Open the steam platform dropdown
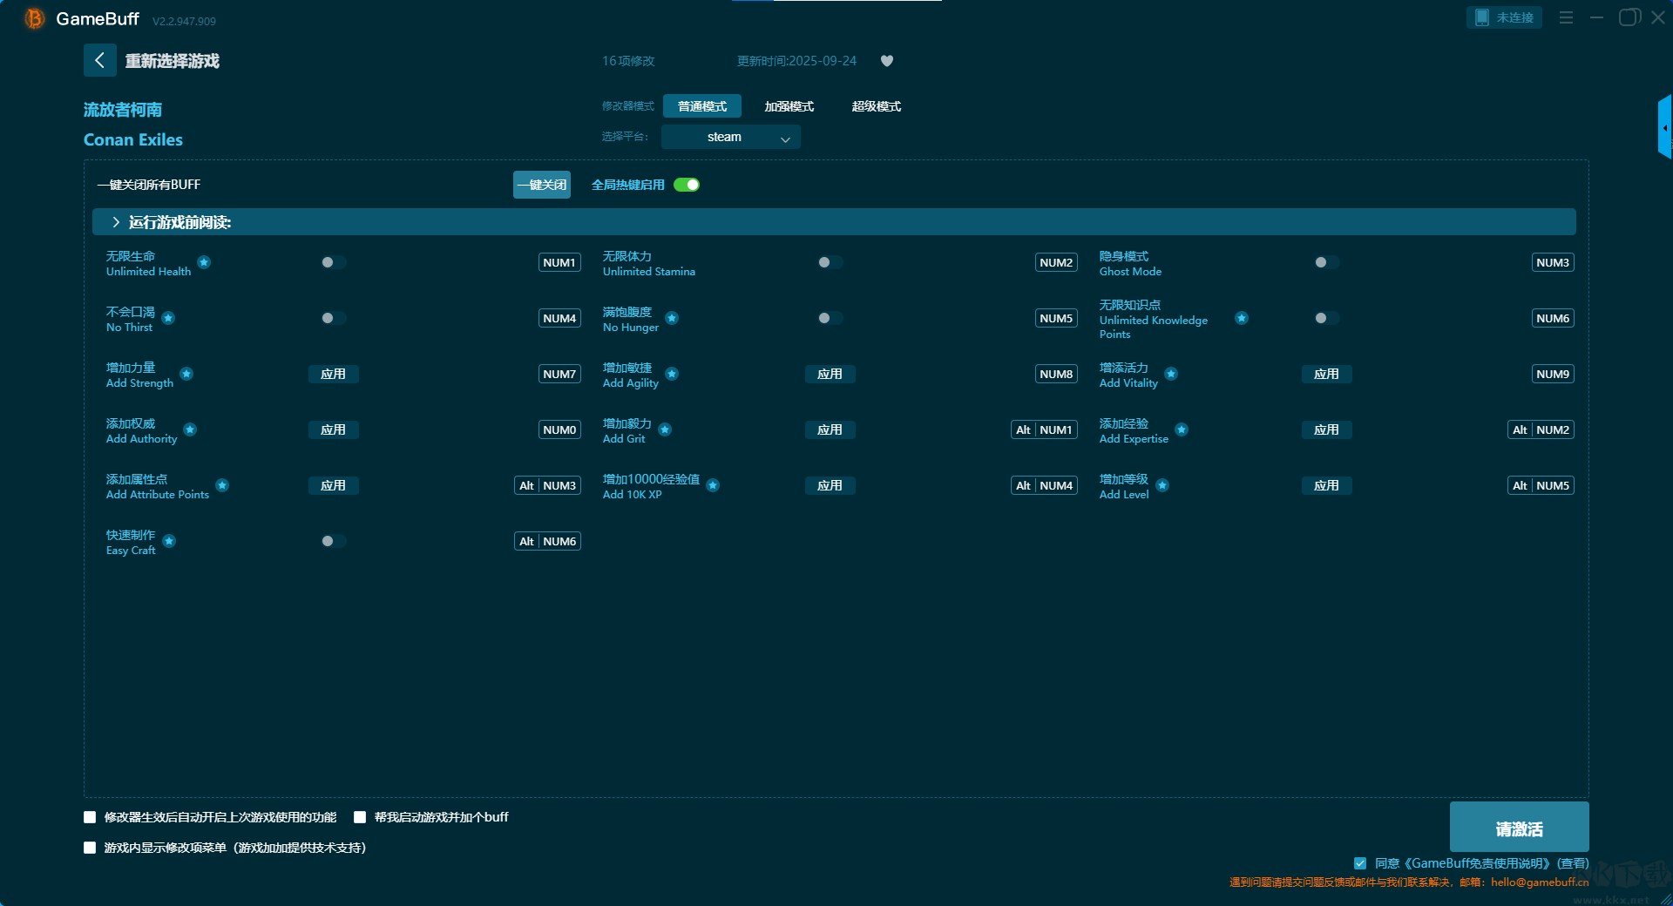Viewport: 1673px width, 906px height. coord(730,137)
